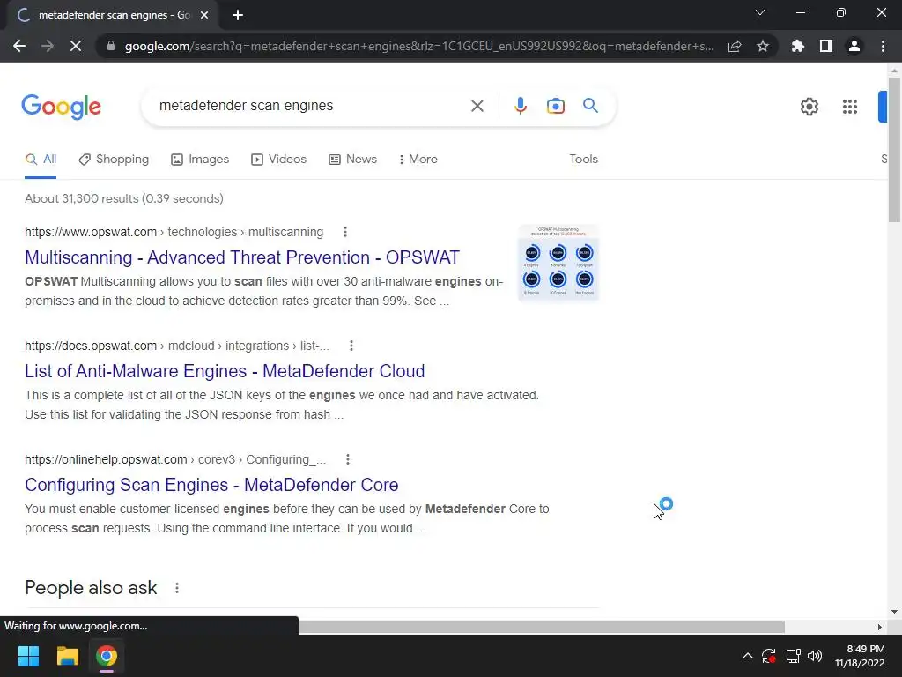Open the volume speaker control
The width and height of the screenshot is (902, 677).
tap(815, 656)
